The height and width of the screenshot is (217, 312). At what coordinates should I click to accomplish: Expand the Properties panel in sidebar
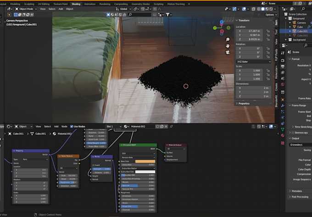pos(237,103)
